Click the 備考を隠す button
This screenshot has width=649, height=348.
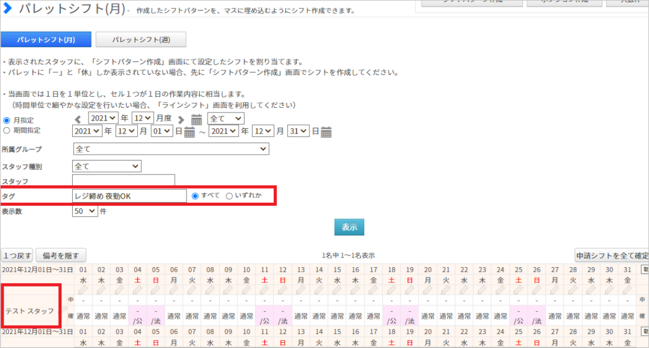61,255
